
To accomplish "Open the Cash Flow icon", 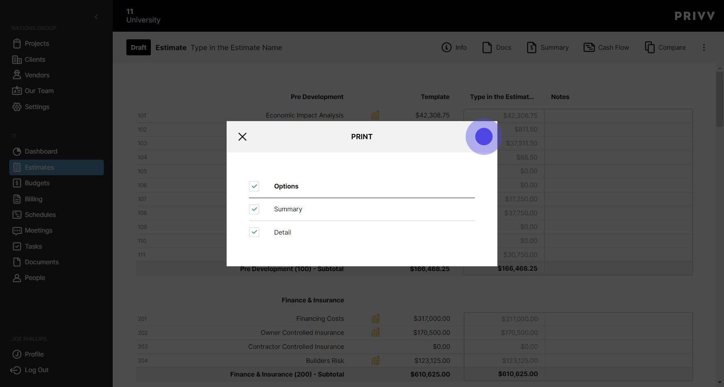I will (x=589, y=47).
